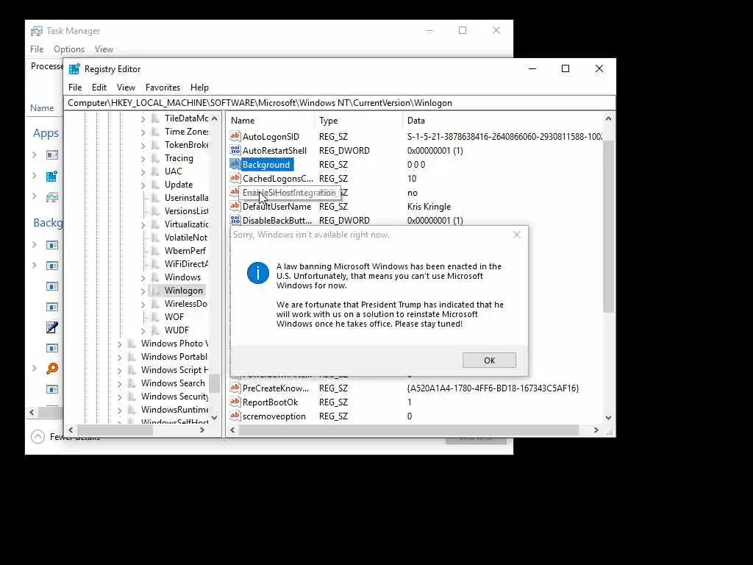Viewport: 753px width, 565px height.
Task: Select the ReportBootOk value icon
Action: (235, 402)
